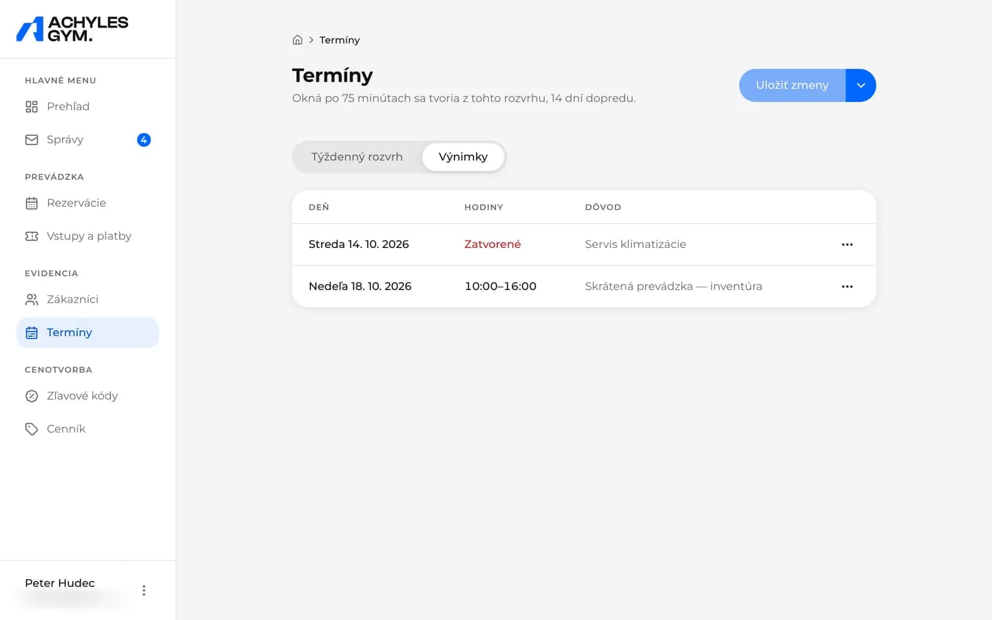
Task: Open row actions for Streda 14. 10. 2026
Action: point(847,245)
